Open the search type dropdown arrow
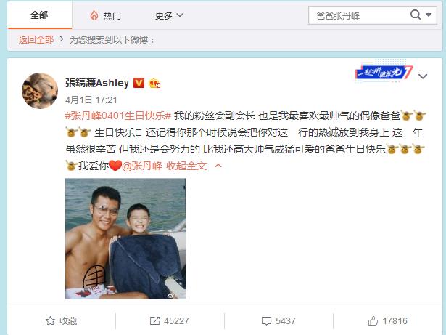Screen dimensions: 446x335 pos(429,15)
